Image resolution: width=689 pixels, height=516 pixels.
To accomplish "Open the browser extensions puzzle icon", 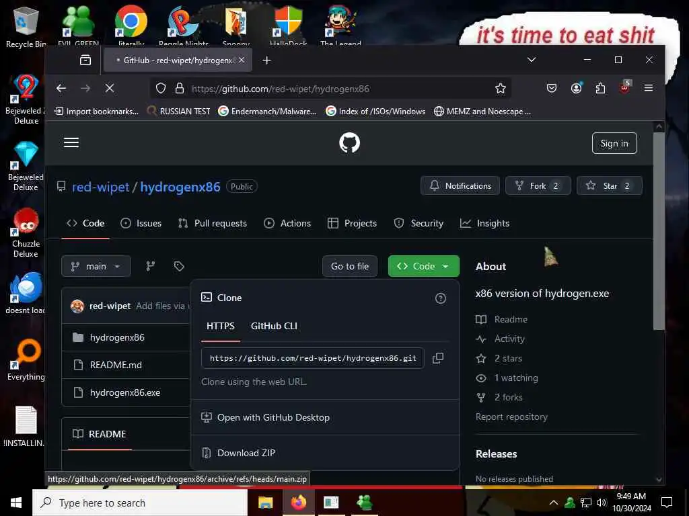I will [600, 88].
